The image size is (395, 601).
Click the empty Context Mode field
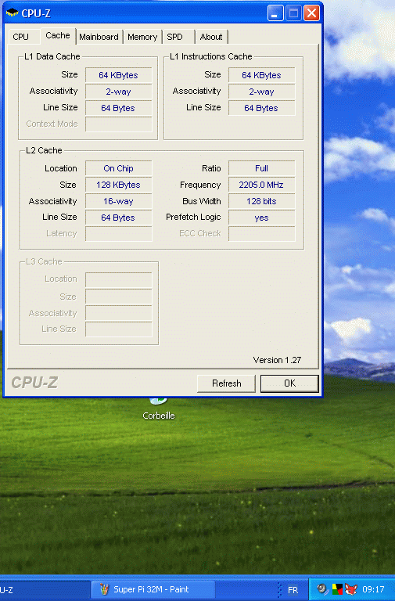tap(118, 124)
